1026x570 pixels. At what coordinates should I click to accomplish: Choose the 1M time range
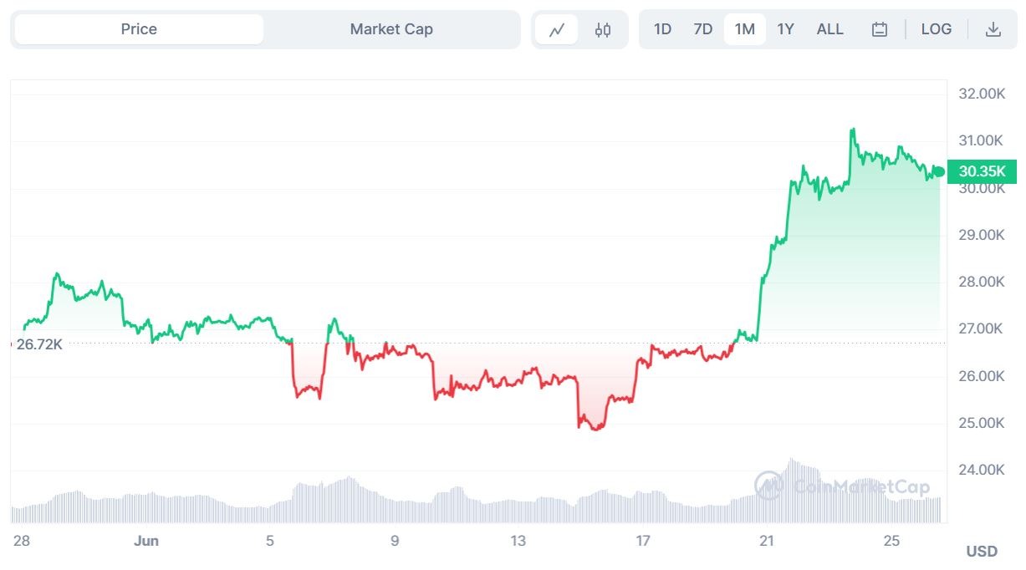(x=744, y=29)
